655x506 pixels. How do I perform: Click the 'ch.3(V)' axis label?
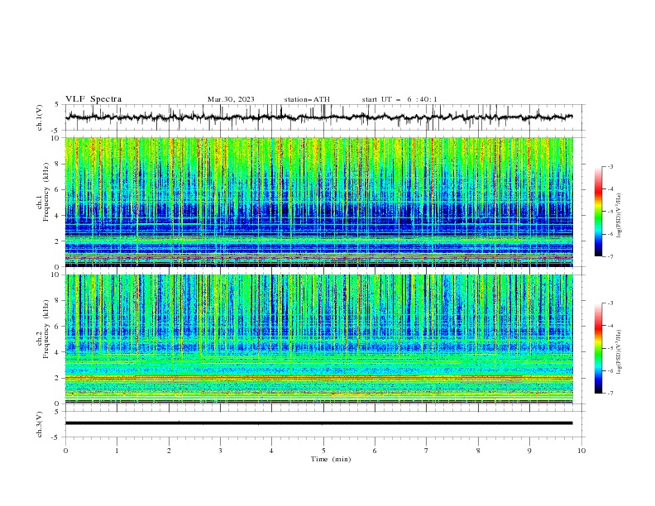pos(40,424)
